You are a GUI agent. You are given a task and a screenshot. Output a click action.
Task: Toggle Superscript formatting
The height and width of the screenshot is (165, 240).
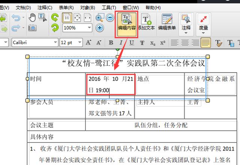click(x=163, y=43)
